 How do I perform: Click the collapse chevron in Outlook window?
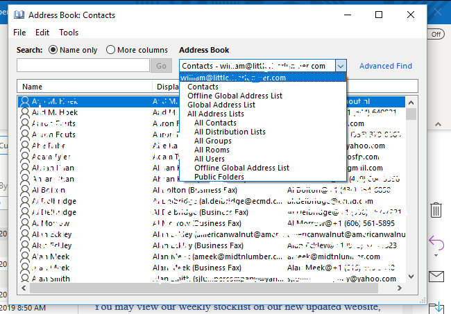click(x=438, y=124)
